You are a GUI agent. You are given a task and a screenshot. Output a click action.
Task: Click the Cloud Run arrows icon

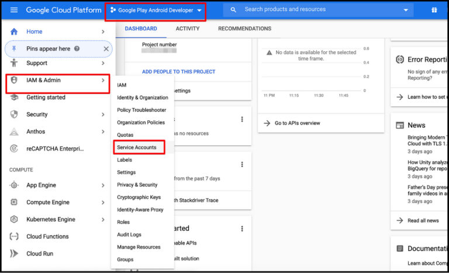[x=14, y=254]
